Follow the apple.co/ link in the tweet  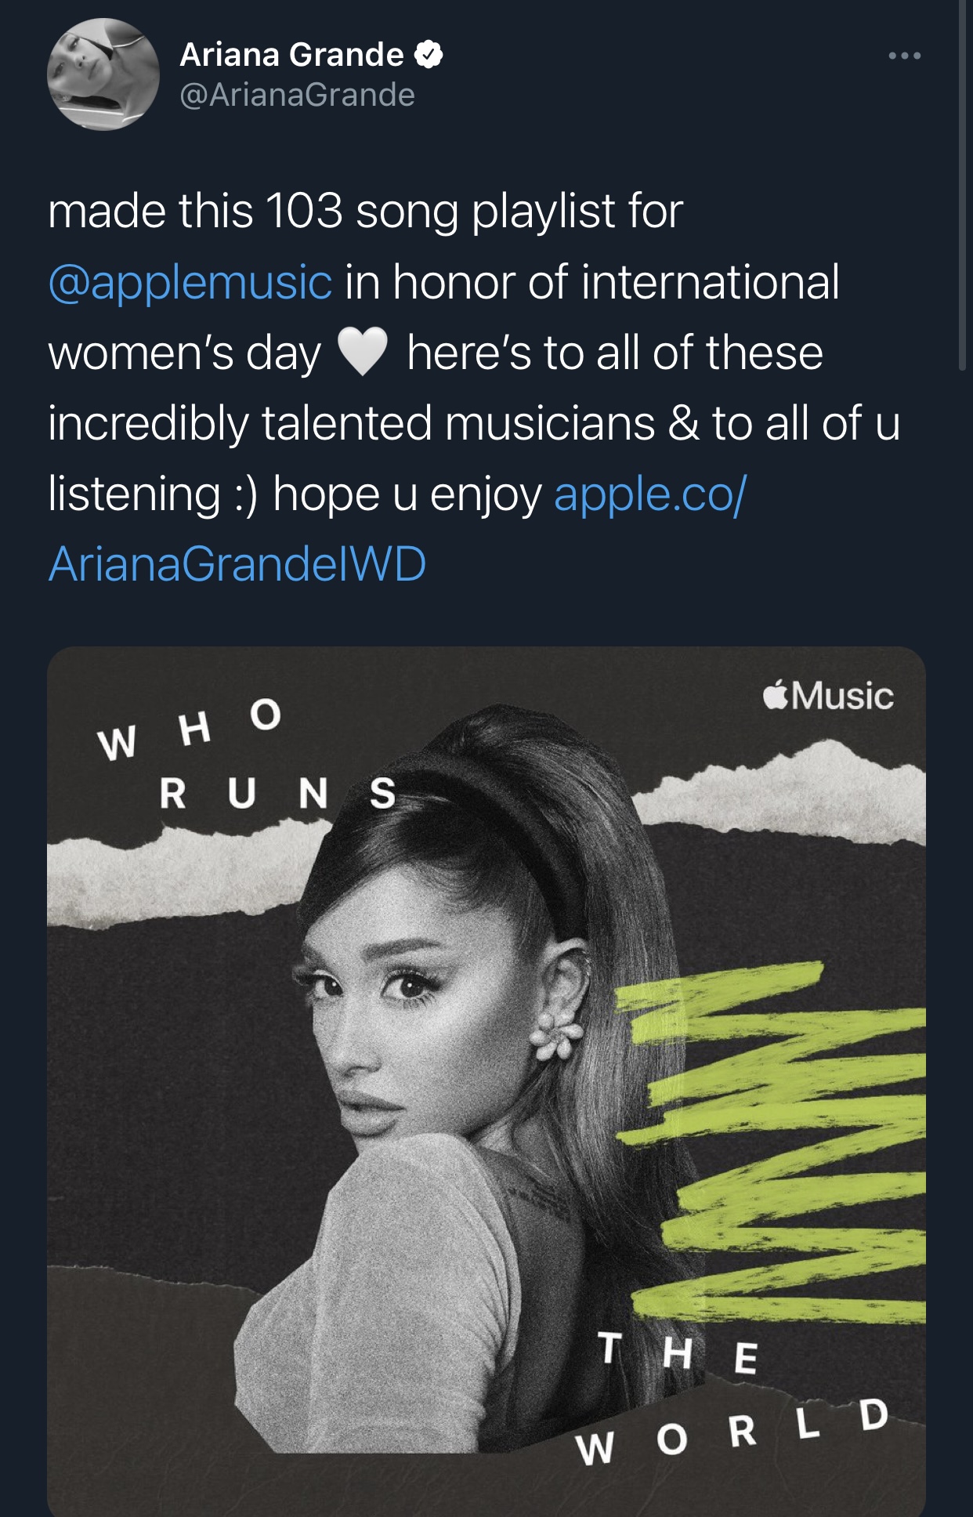pos(650,494)
